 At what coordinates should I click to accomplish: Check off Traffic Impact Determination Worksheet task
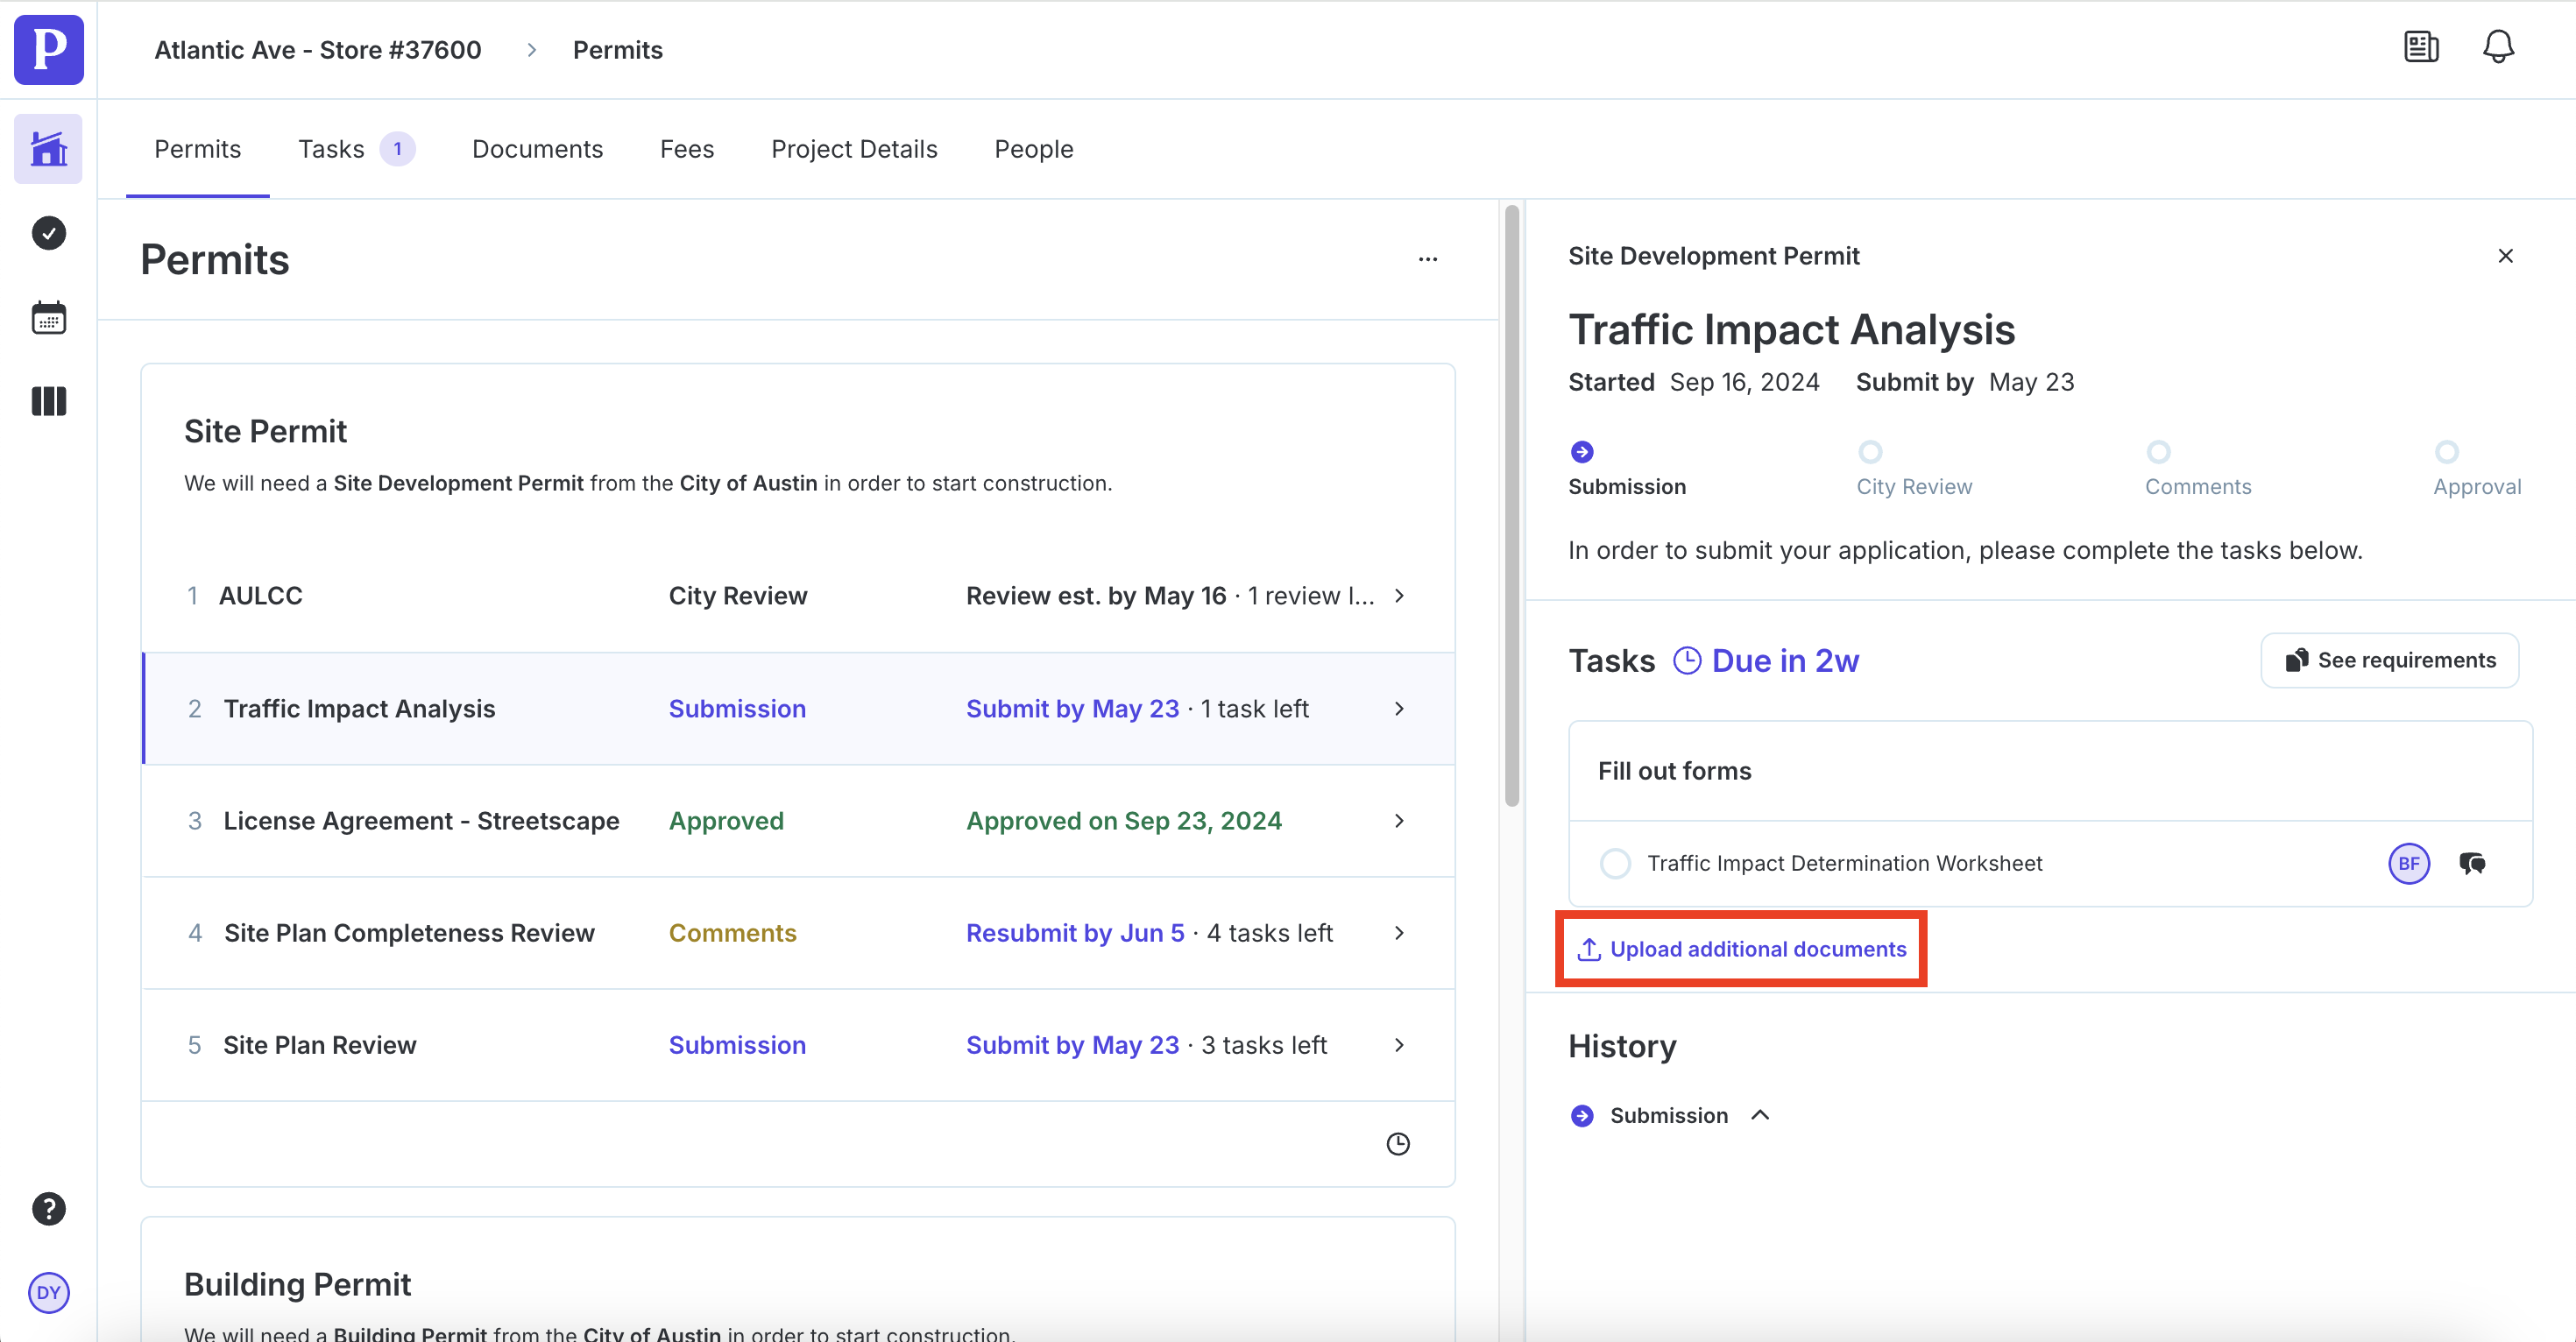point(1615,863)
